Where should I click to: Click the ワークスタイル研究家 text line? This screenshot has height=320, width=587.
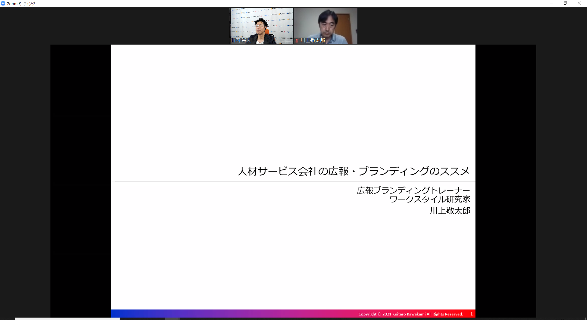(x=430, y=199)
